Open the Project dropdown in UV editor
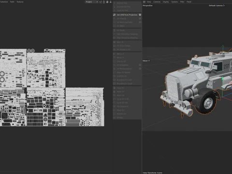 coord(91,2)
